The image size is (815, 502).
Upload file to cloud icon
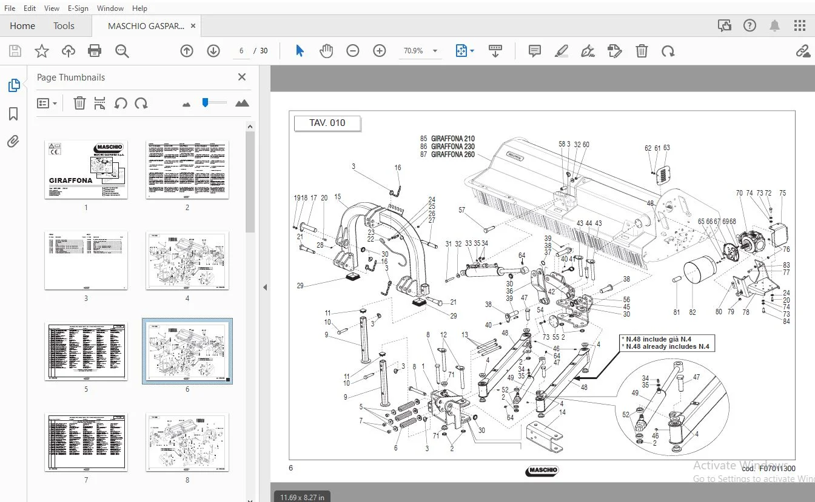pyautogui.click(x=68, y=51)
